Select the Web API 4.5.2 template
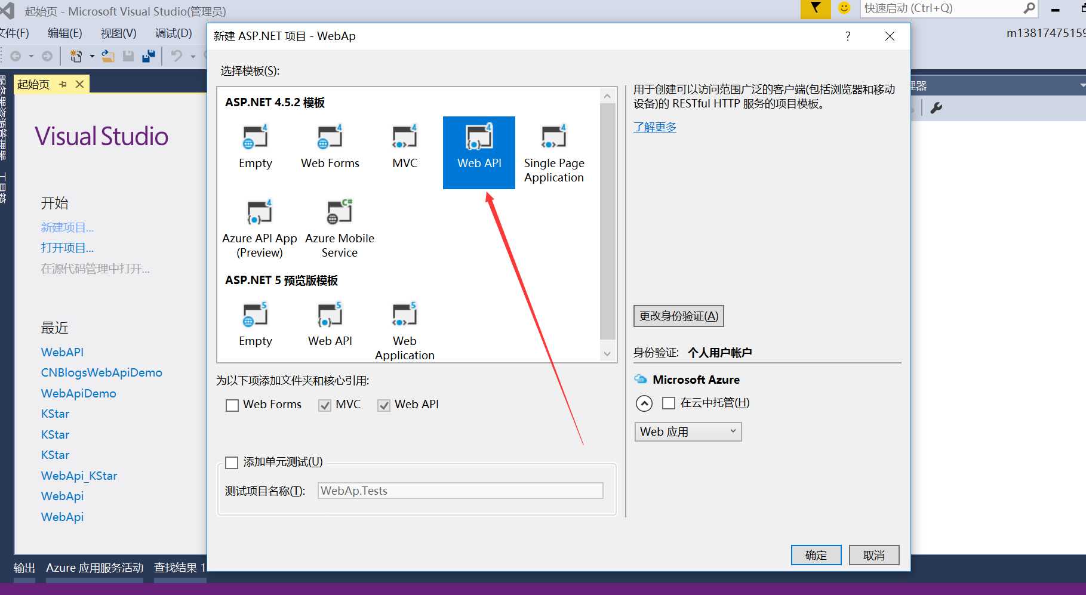Screen dimensions: 1086x595 (x=479, y=152)
